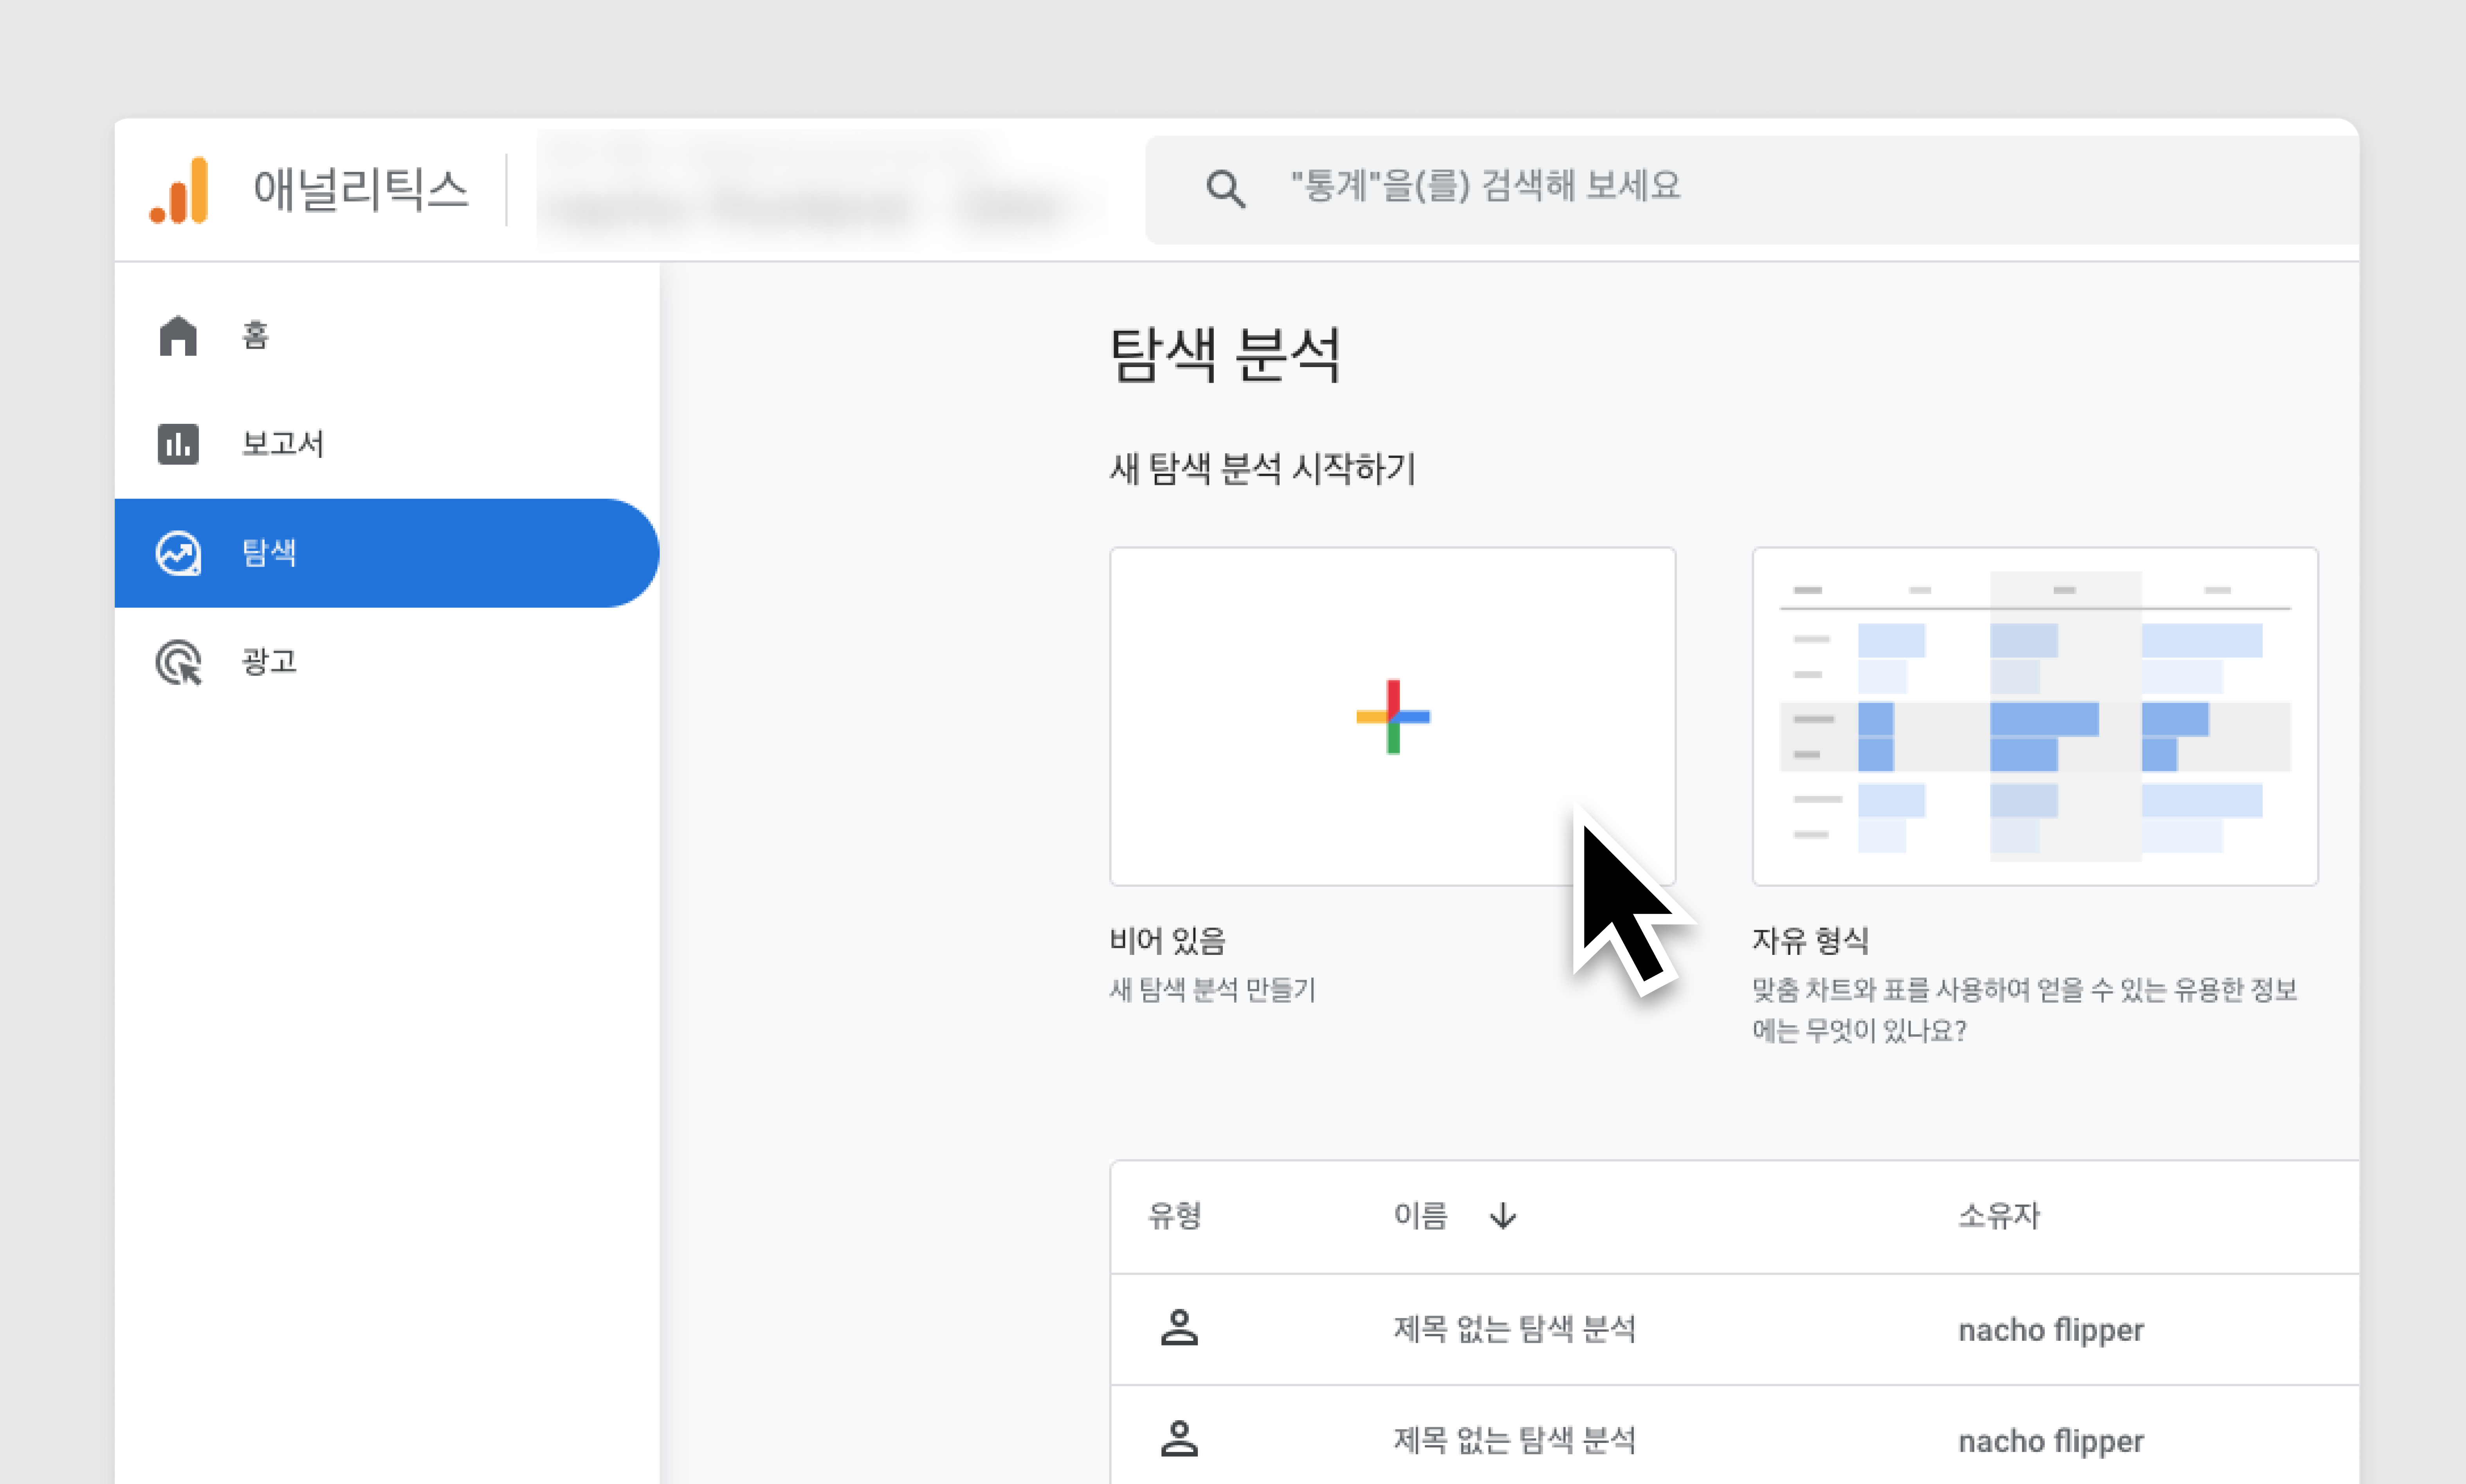Click the 소유자 column header
2466x1484 pixels.
pyautogui.click(x=1998, y=1216)
